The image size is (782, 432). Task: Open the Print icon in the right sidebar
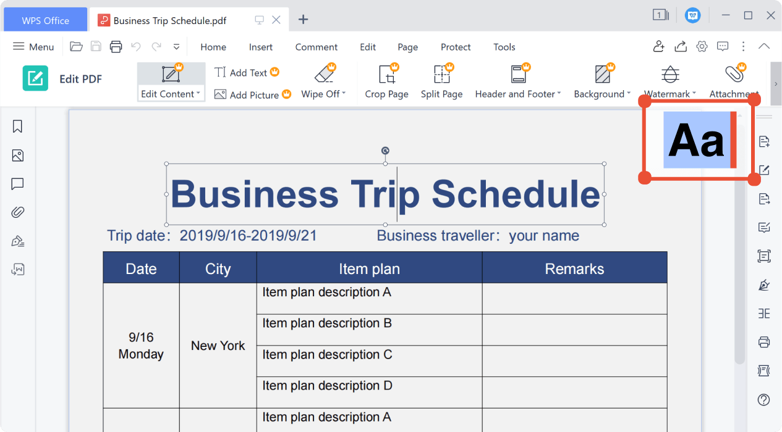[765, 342]
